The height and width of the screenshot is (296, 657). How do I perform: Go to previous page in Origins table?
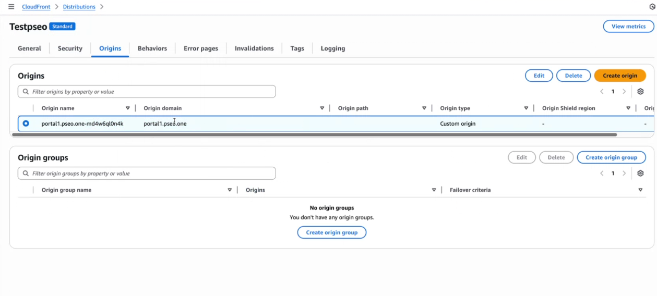click(602, 91)
